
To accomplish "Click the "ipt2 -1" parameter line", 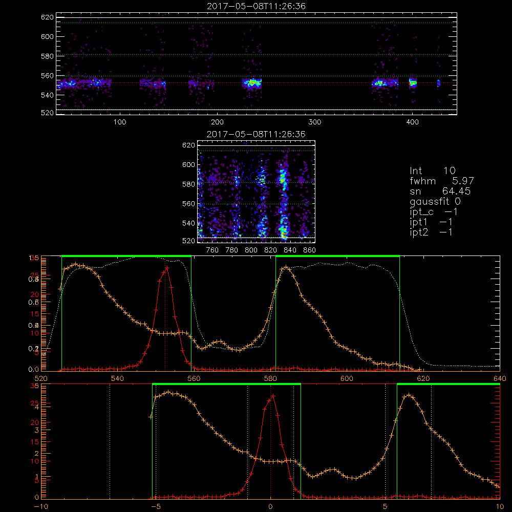I will (x=431, y=232).
